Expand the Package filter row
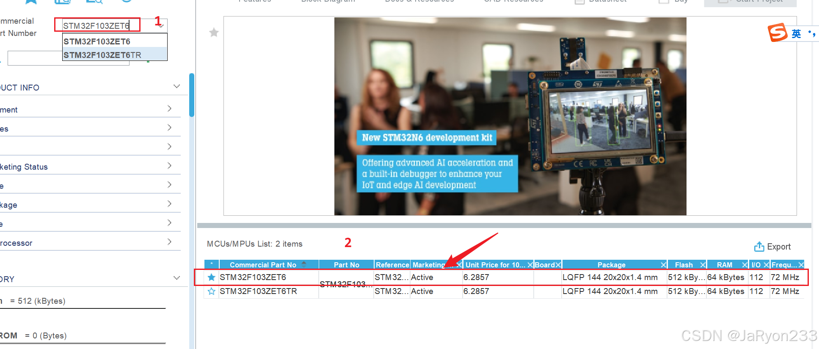 point(169,204)
